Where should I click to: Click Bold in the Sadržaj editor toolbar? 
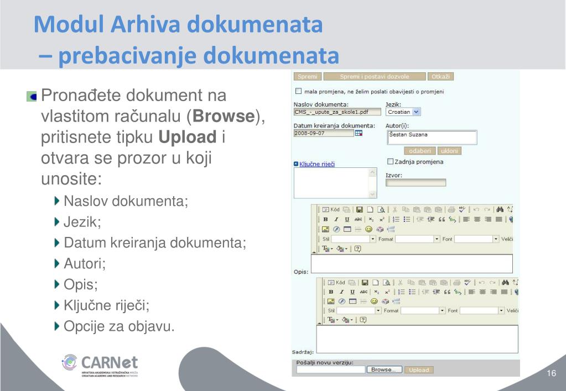331,292
